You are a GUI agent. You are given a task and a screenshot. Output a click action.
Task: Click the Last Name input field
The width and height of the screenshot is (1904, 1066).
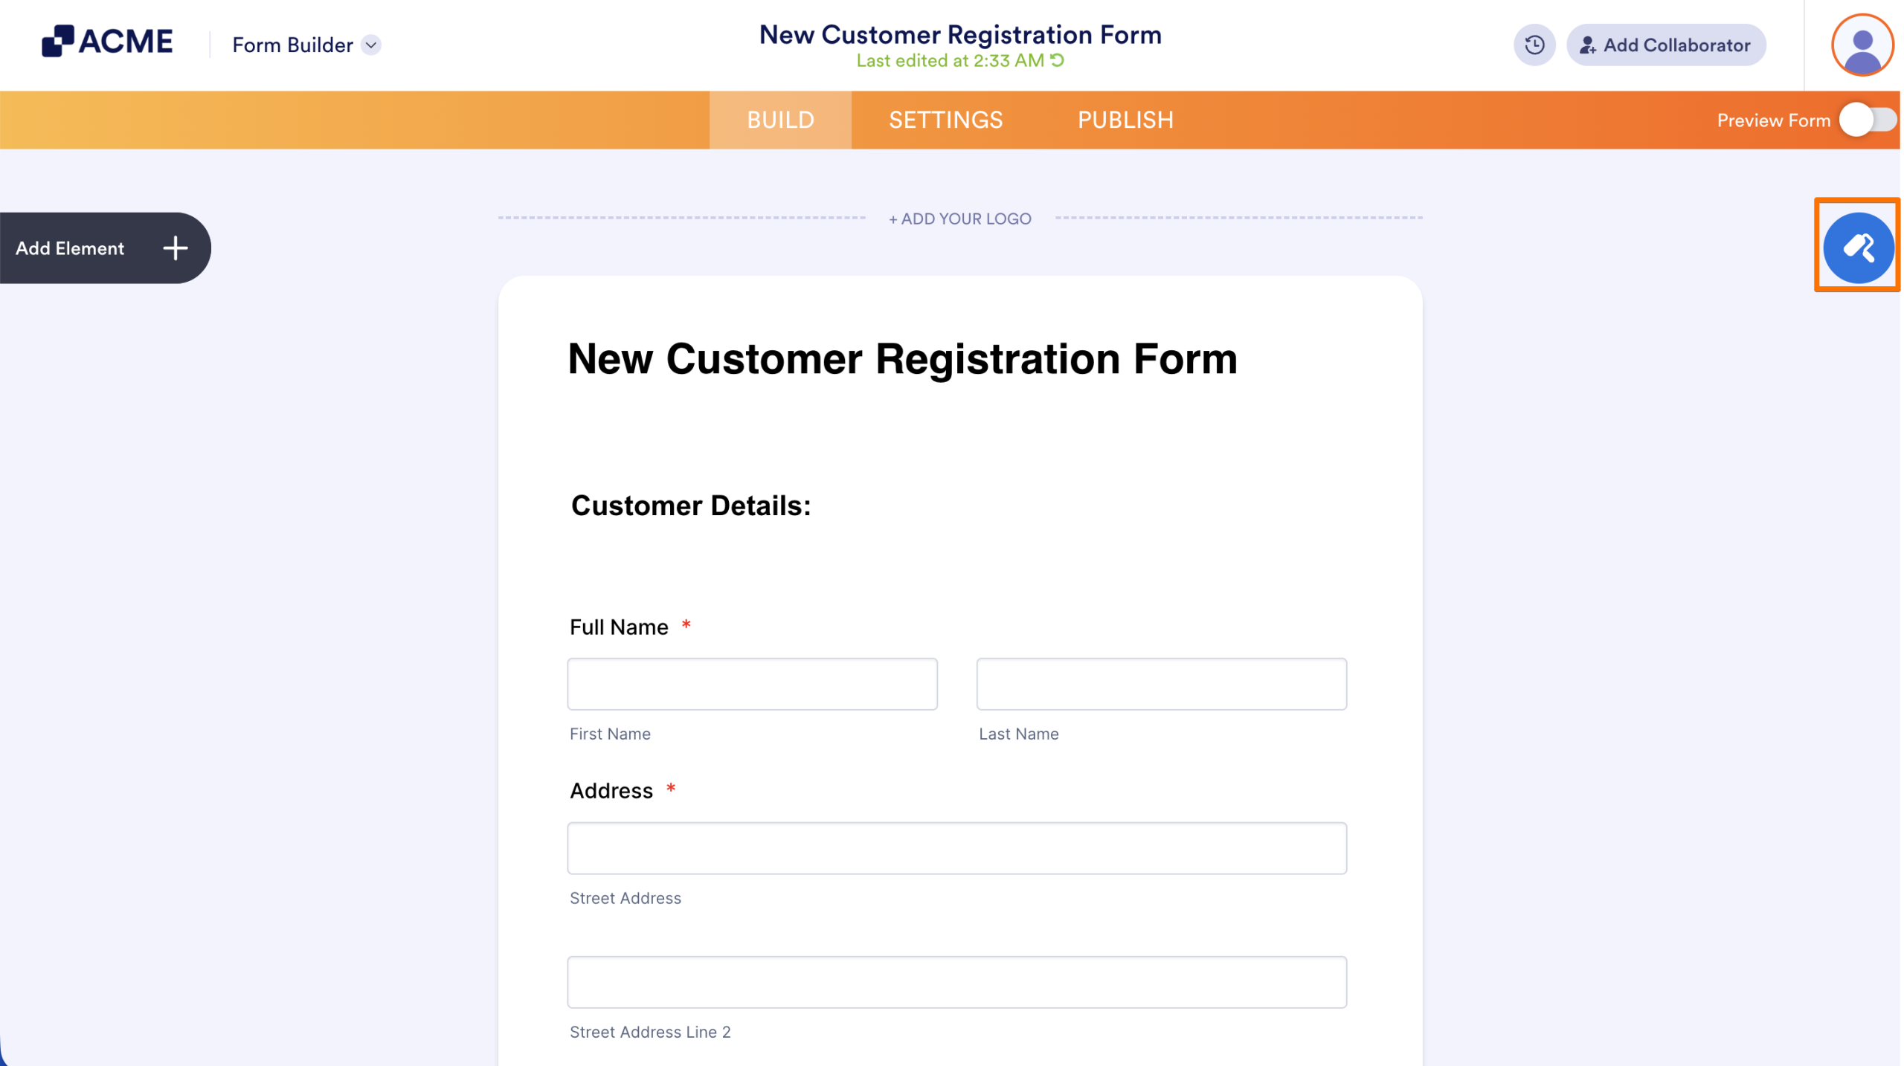tap(1160, 683)
